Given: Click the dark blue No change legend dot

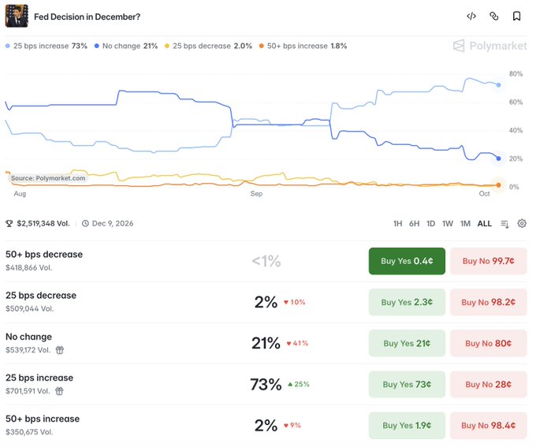Looking at the screenshot, I should pos(97,46).
